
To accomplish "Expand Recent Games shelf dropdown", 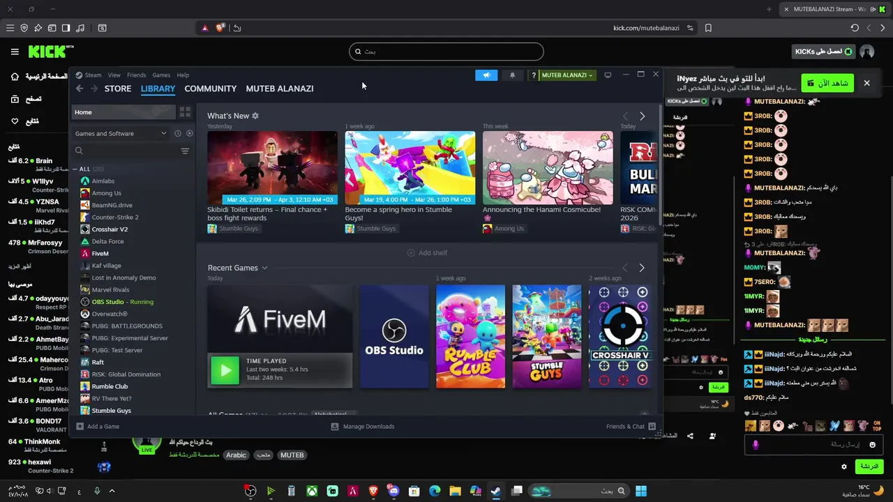I will pos(264,268).
